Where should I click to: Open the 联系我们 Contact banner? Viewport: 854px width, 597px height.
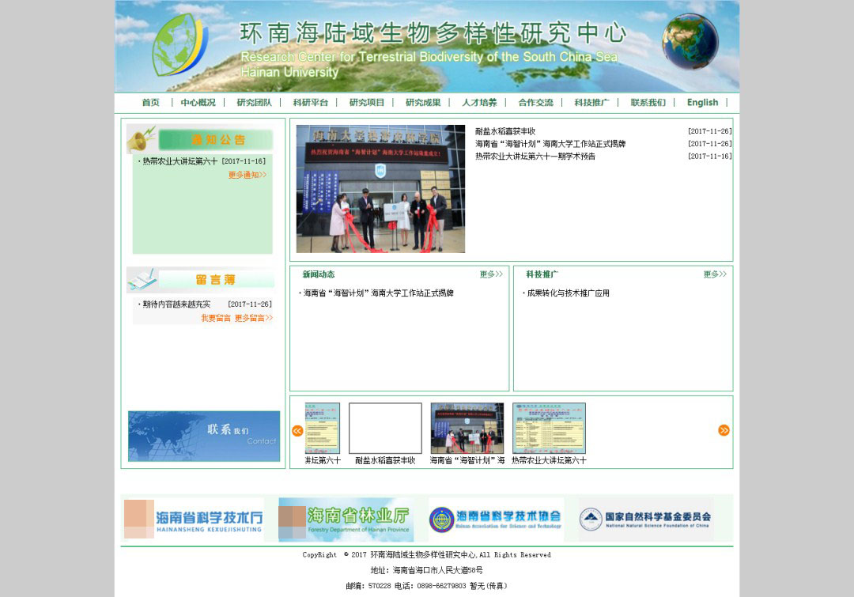click(204, 436)
